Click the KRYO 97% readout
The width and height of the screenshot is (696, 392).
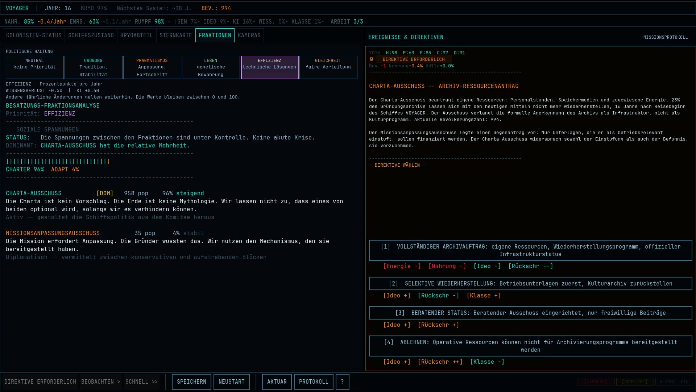[x=94, y=8]
